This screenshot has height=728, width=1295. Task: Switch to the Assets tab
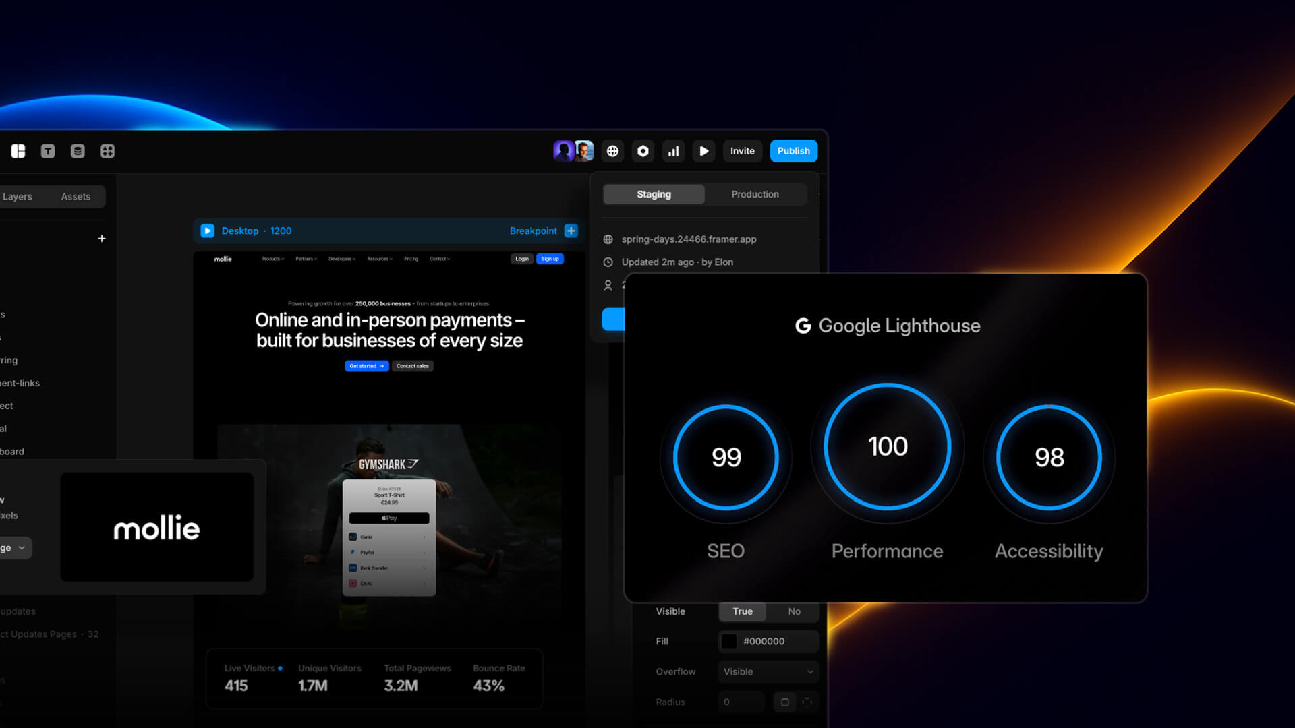coord(76,197)
